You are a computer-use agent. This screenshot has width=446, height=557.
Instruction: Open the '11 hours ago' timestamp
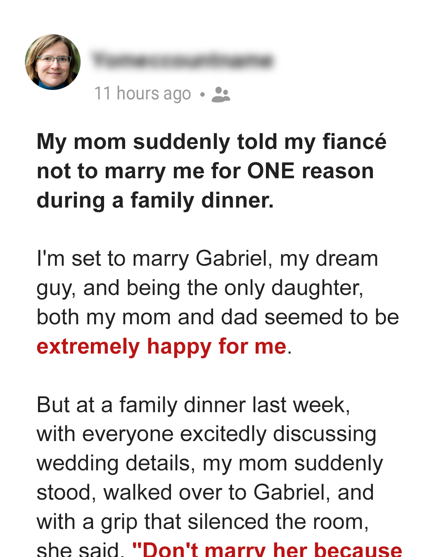tap(142, 94)
